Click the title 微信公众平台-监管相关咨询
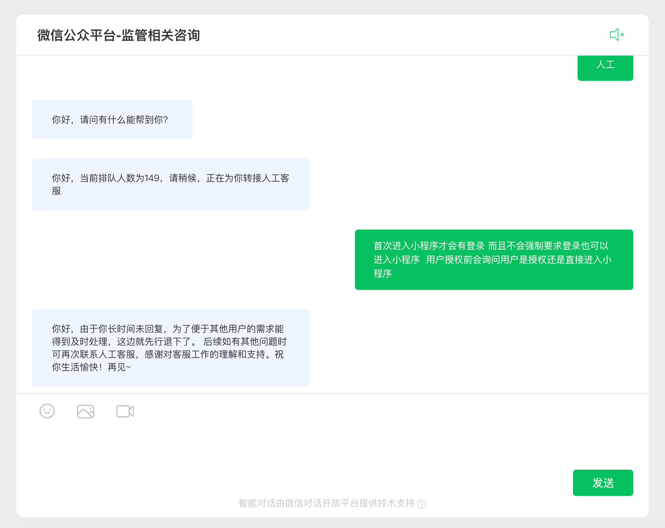This screenshot has height=528, width=665. pyautogui.click(x=119, y=35)
